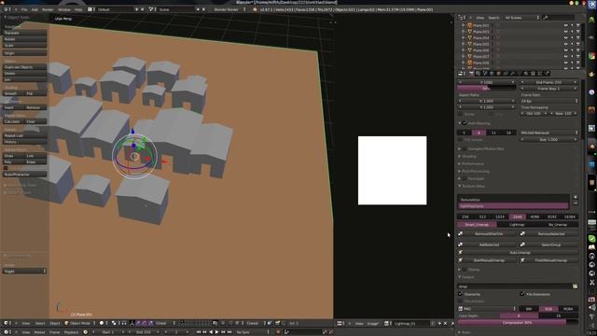The width and height of the screenshot is (597, 336).
Task: Click the Plane.004 mesh icon in outliner
Action: [x=470, y=37]
